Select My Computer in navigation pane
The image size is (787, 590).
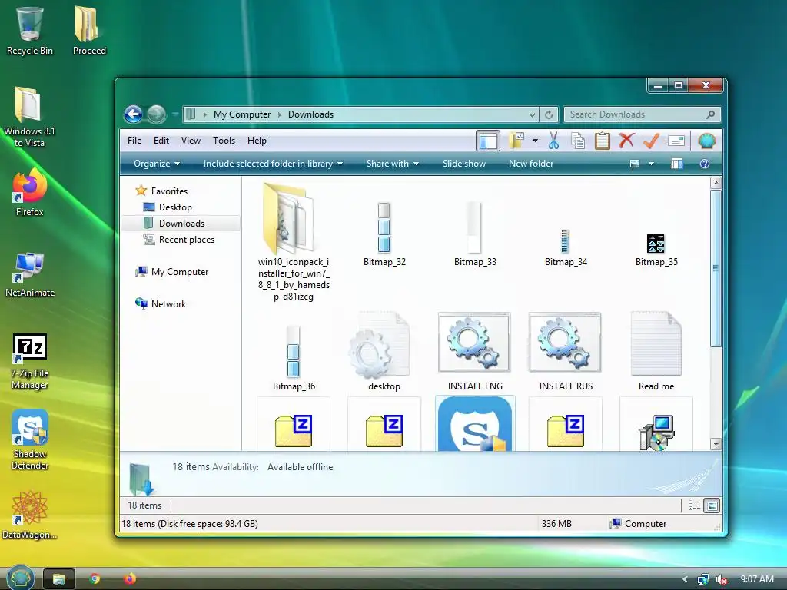click(171, 272)
